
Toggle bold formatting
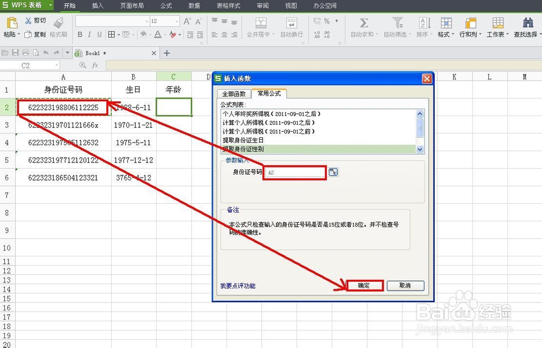click(x=80, y=34)
